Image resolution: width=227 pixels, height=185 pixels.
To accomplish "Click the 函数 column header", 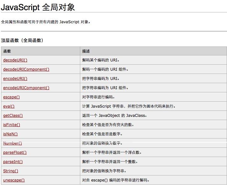I will (x=7, y=51).
